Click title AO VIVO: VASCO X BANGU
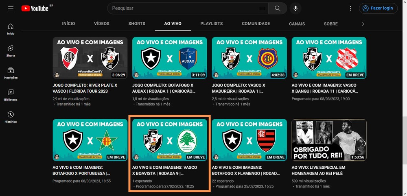Image resolution: width=407 pixels, height=196 pixels. coord(325,88)
